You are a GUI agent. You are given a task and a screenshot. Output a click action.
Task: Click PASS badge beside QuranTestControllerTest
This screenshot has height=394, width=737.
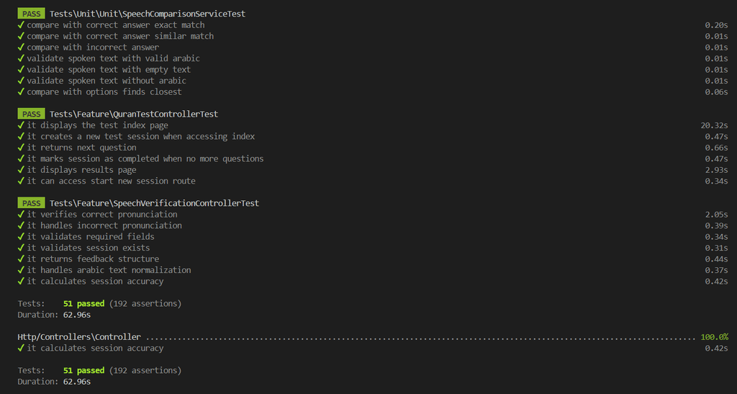tap(31, 114)
